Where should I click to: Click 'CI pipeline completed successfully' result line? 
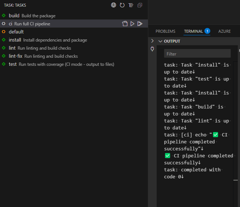[x=199, y=159]
